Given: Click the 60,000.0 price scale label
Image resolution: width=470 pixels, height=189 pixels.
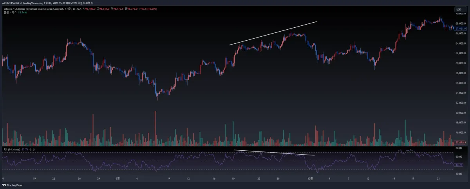Looking at the screenshot, I should (461, 63).
